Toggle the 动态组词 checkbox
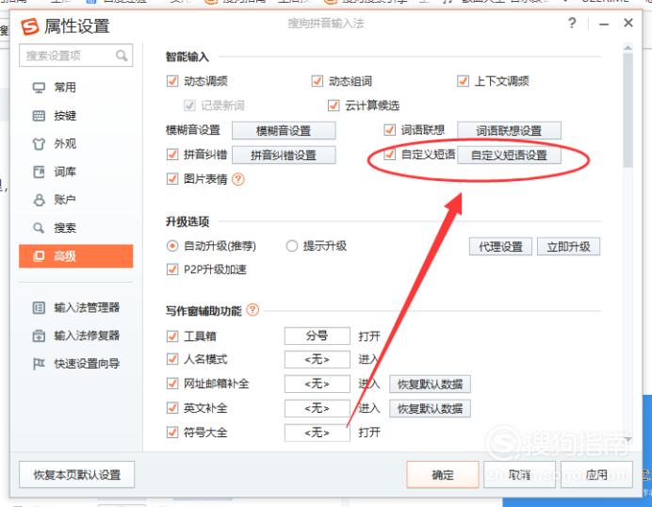The image size is (652, 507). pyautogui.click(x=318, y=81)
